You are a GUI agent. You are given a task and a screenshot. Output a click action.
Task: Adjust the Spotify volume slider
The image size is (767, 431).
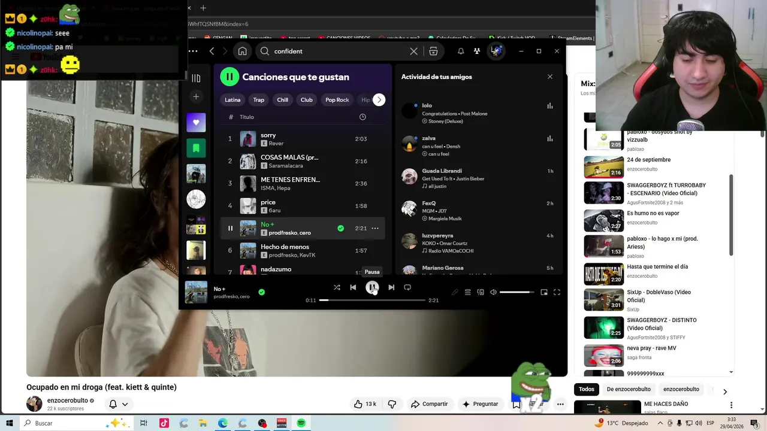pyautogui.click(x=517, y=292)
